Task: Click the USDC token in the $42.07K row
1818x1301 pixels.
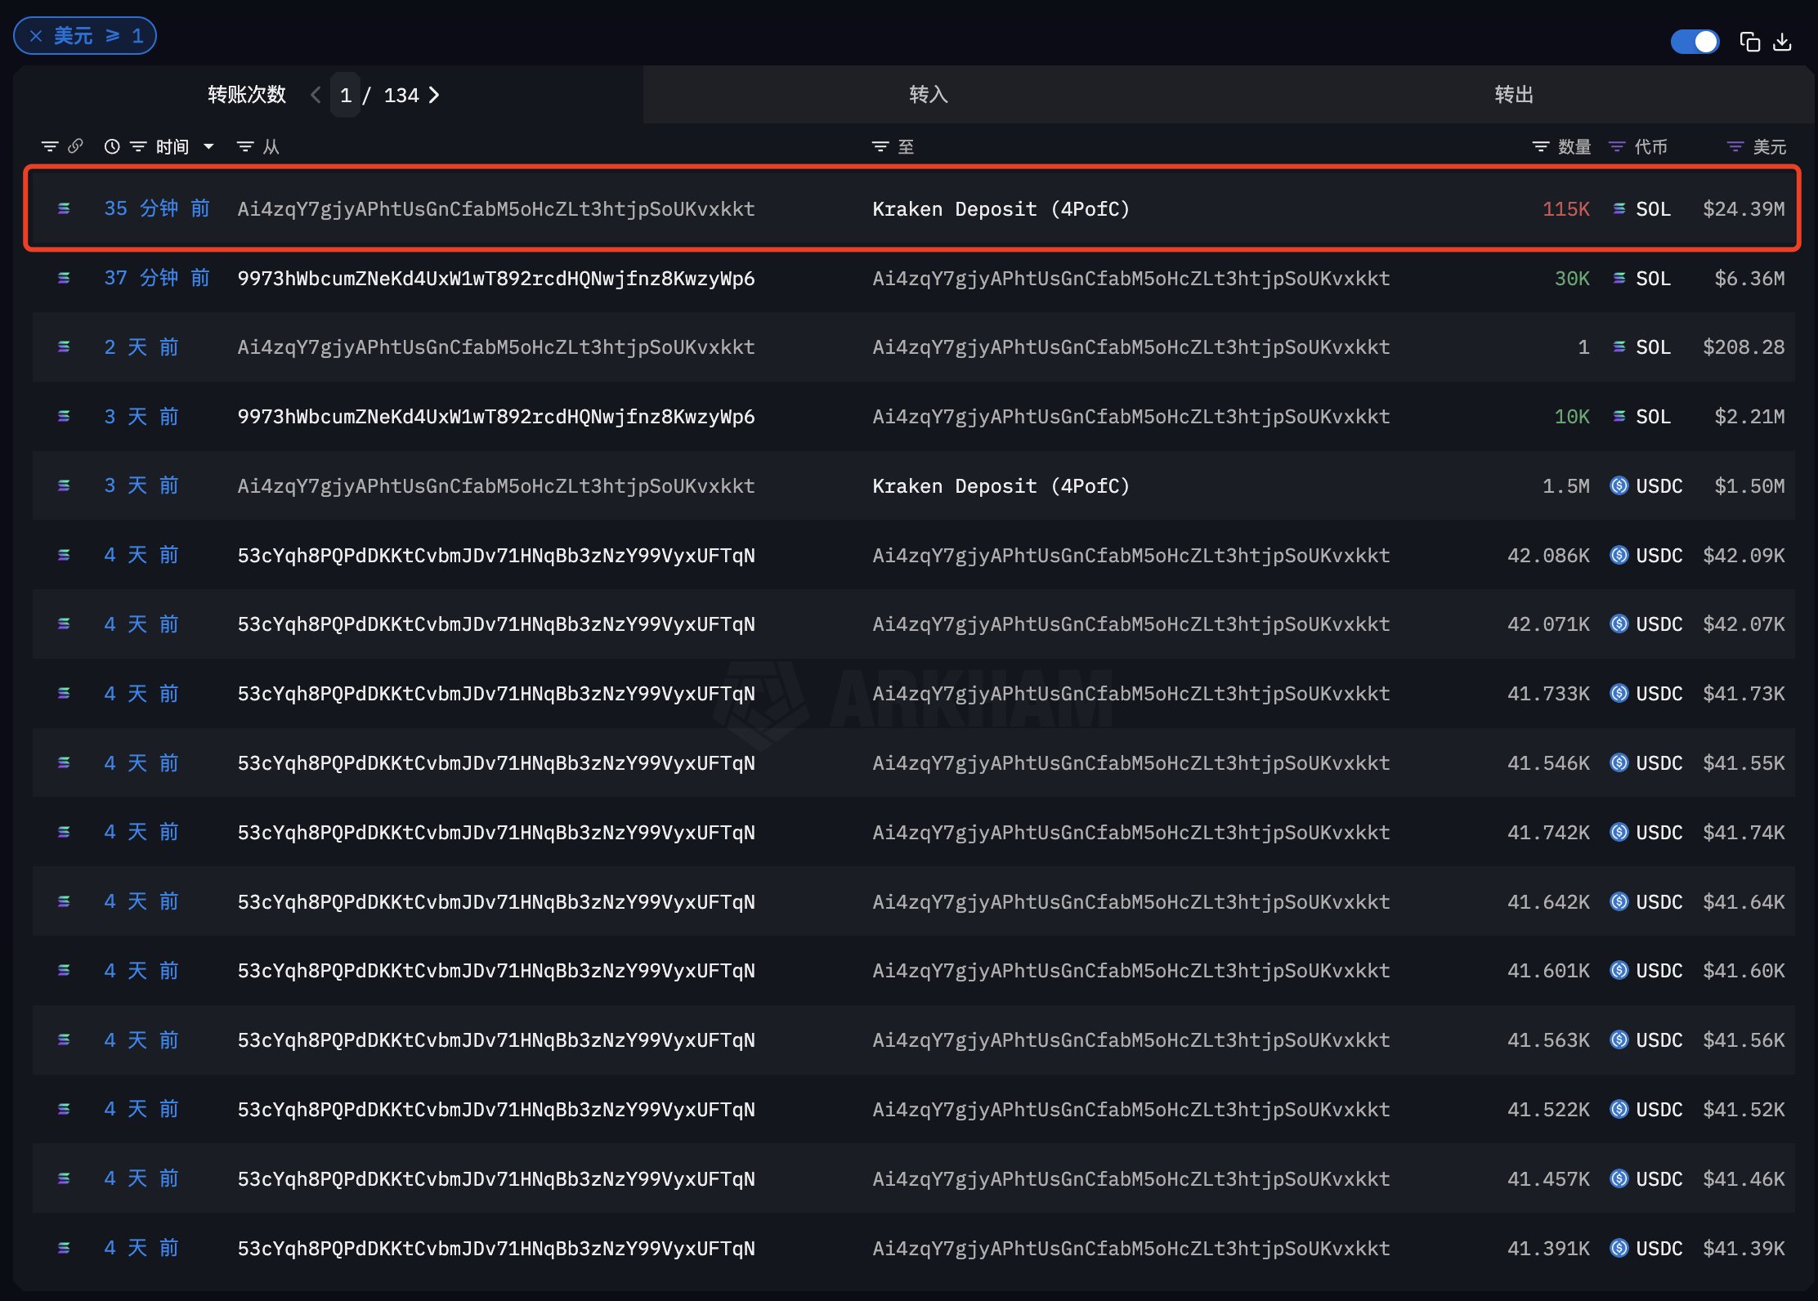Action: click(1647, 624)
